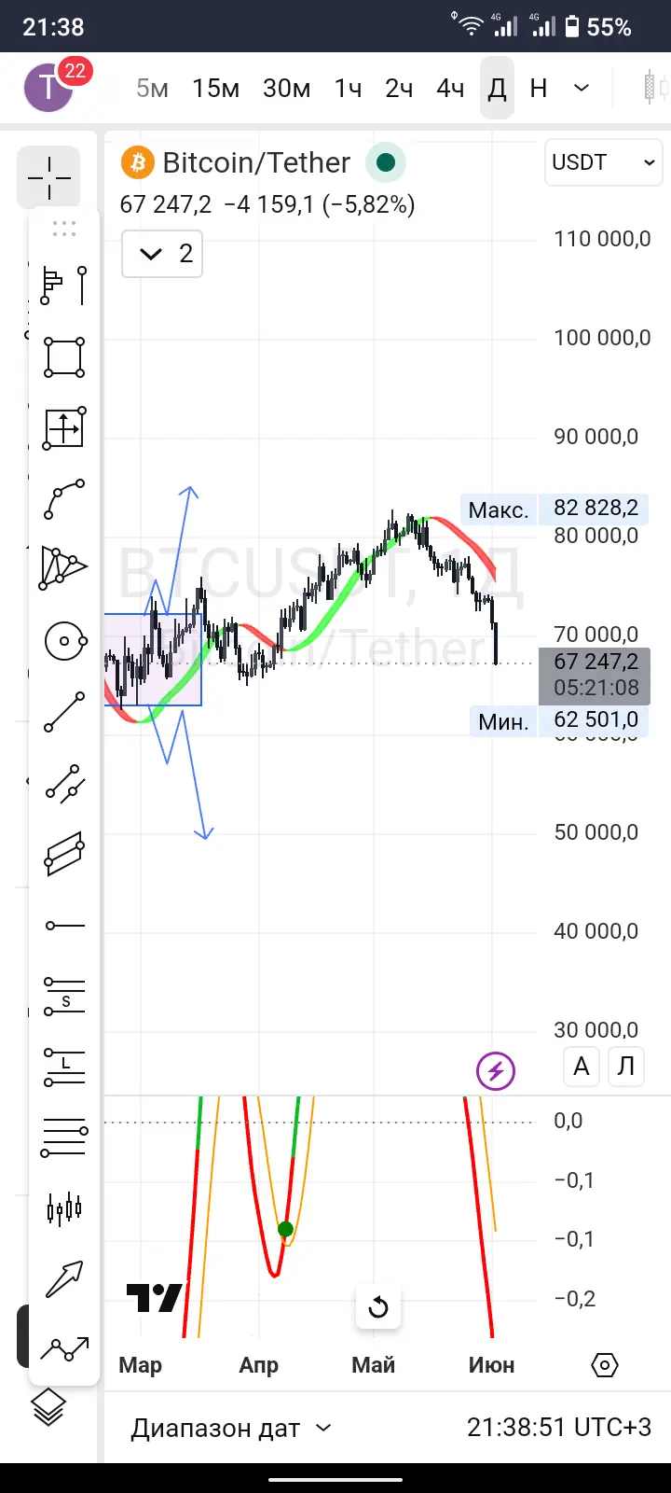Open the Диапазон дат dropdown
This screenshot has width=671, height=1493.
pos(231,1429)
